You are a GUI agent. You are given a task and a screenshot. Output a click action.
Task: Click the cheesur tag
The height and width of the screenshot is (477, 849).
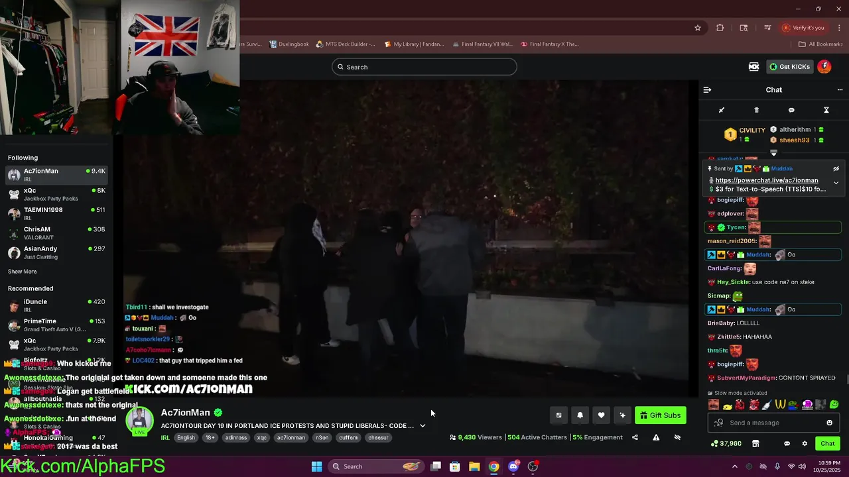point(378,438)
